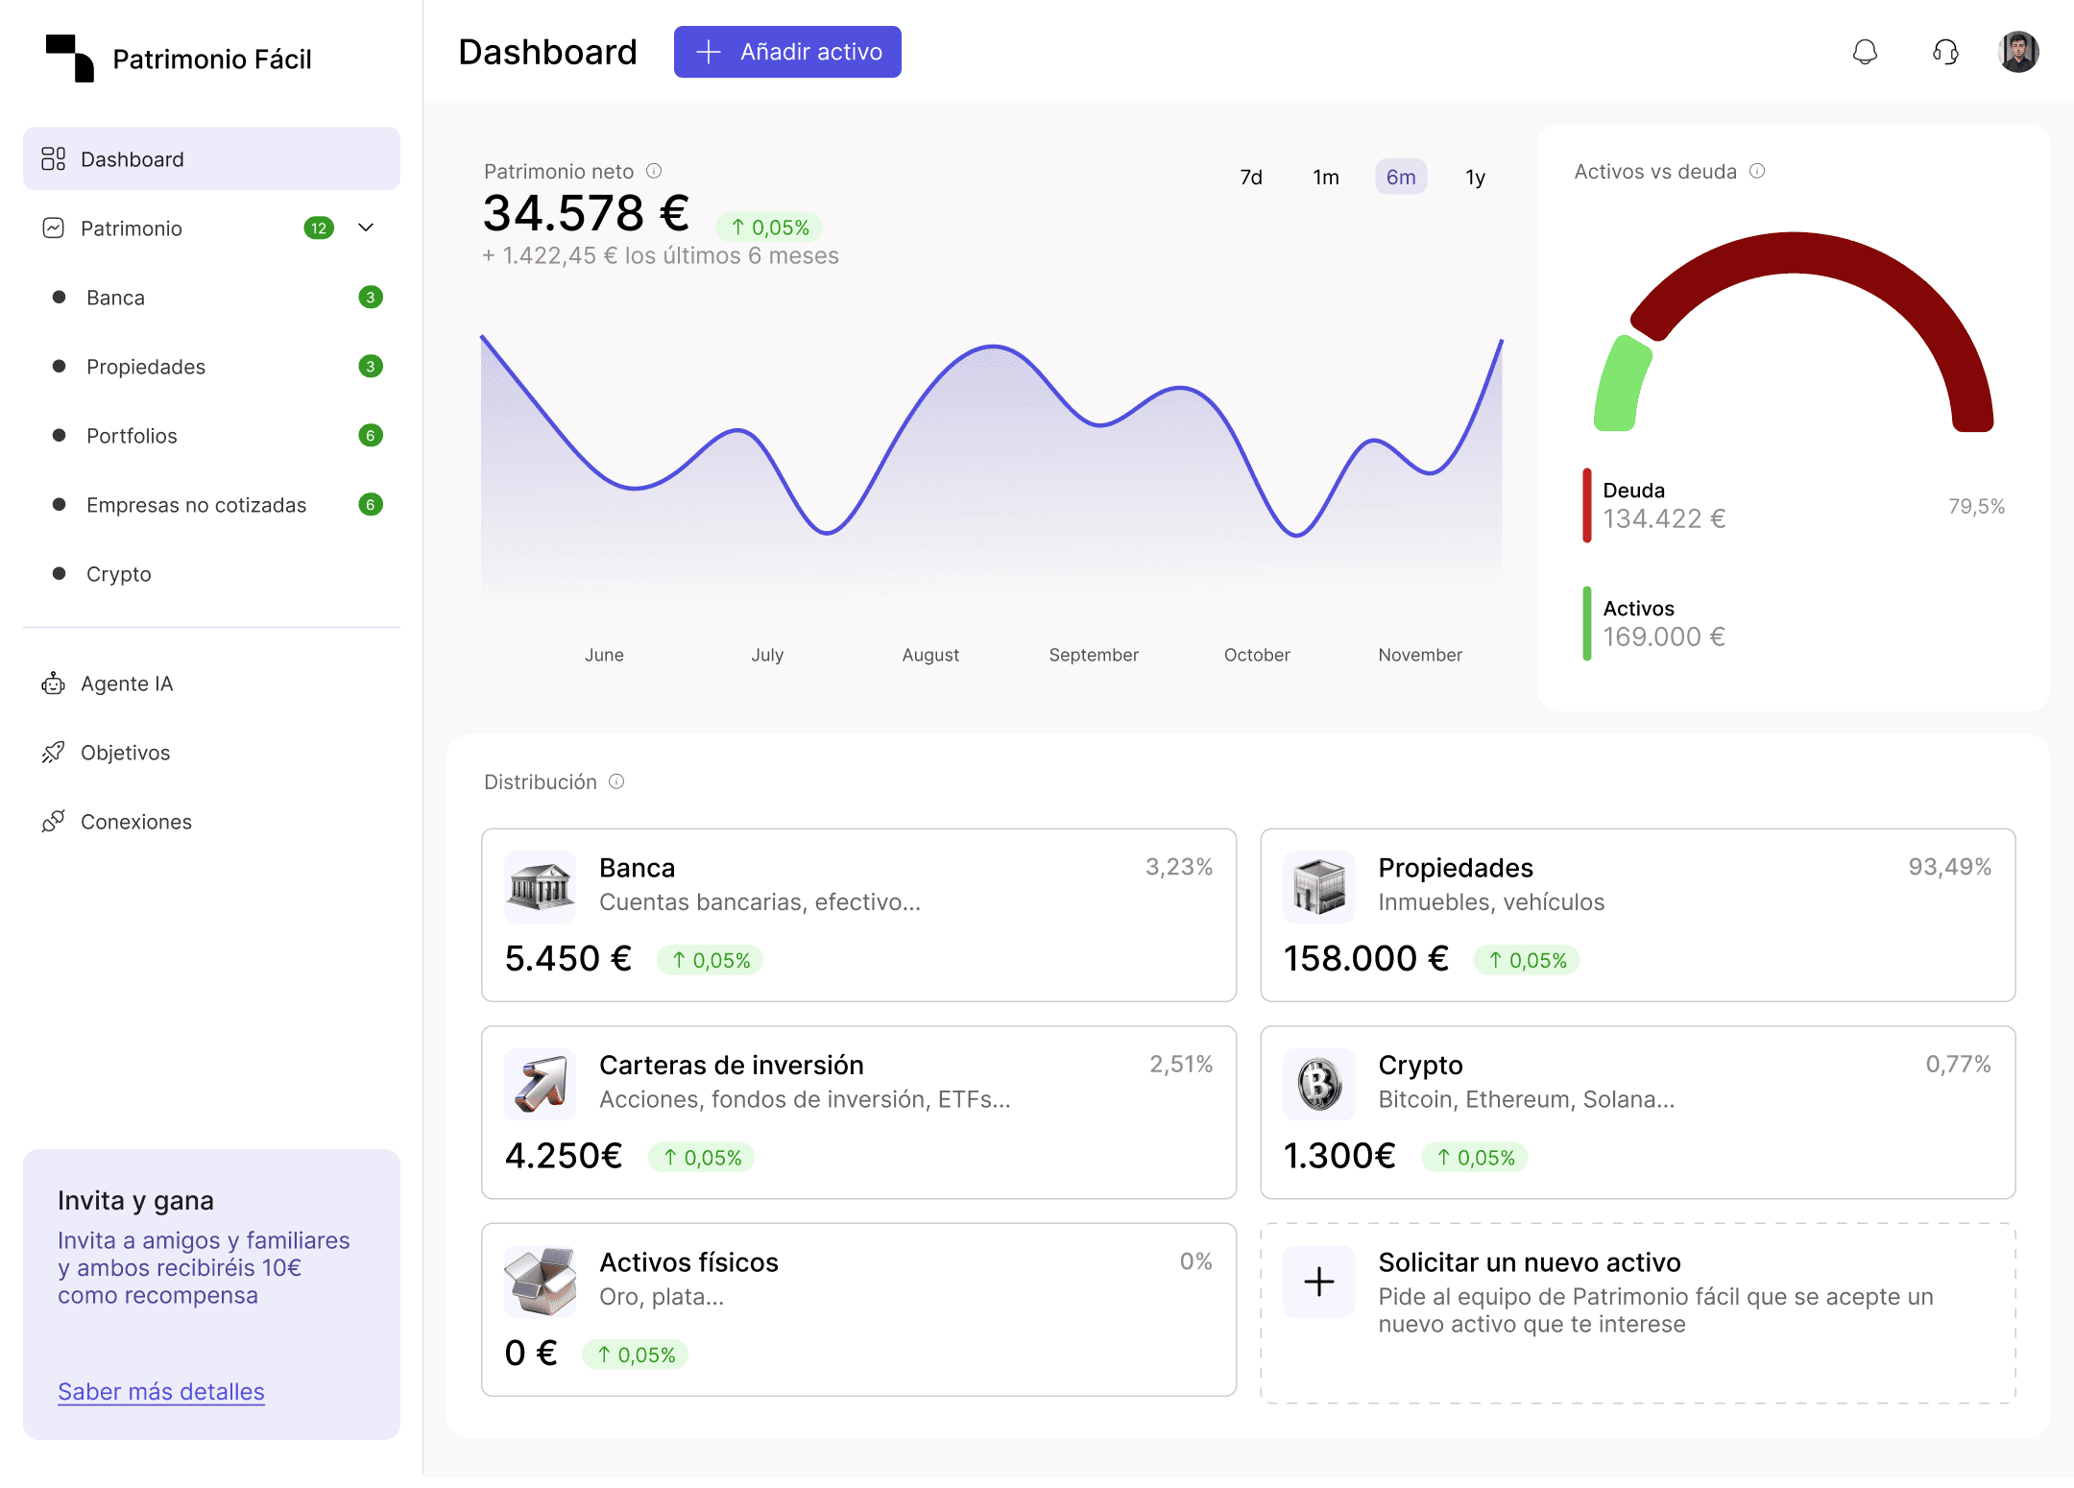This screenshot has height=1488, width=2074.
Task: Click the red Deuda legend bar
Action: 1587,505
